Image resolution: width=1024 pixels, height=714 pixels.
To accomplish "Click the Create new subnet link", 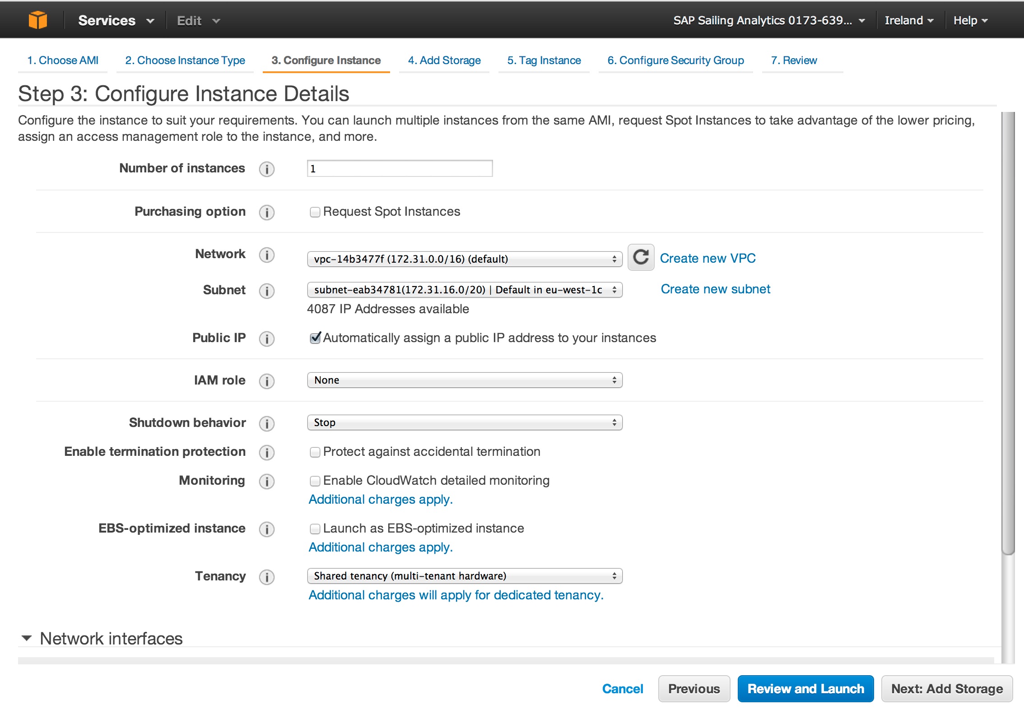I will tap(715, 289).
